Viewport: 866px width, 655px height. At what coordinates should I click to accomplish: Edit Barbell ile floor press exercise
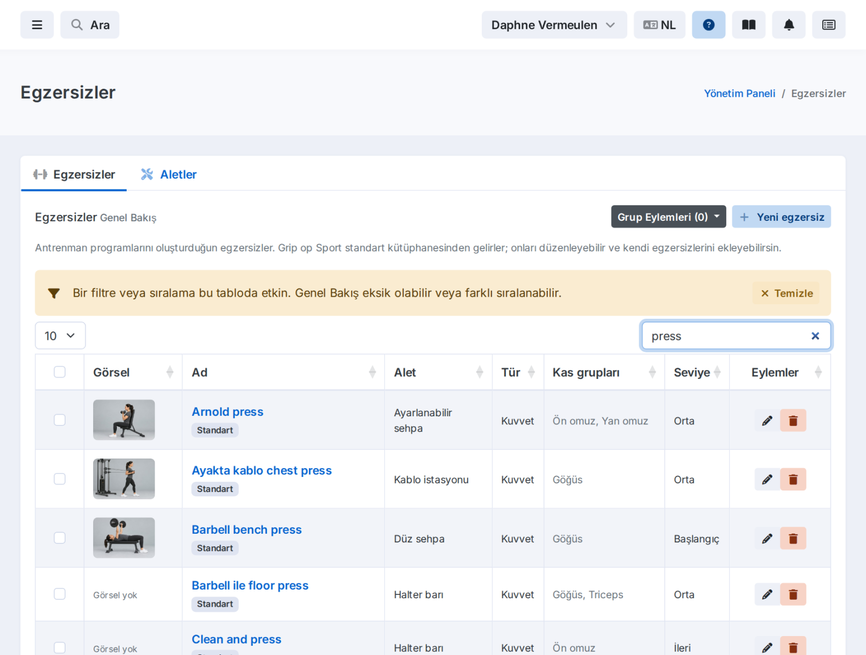click(767, 594)
